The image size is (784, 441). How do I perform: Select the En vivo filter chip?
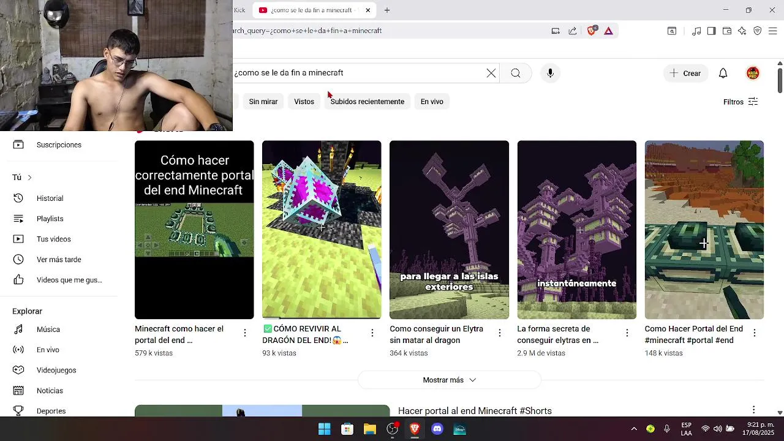pos(432,102)
